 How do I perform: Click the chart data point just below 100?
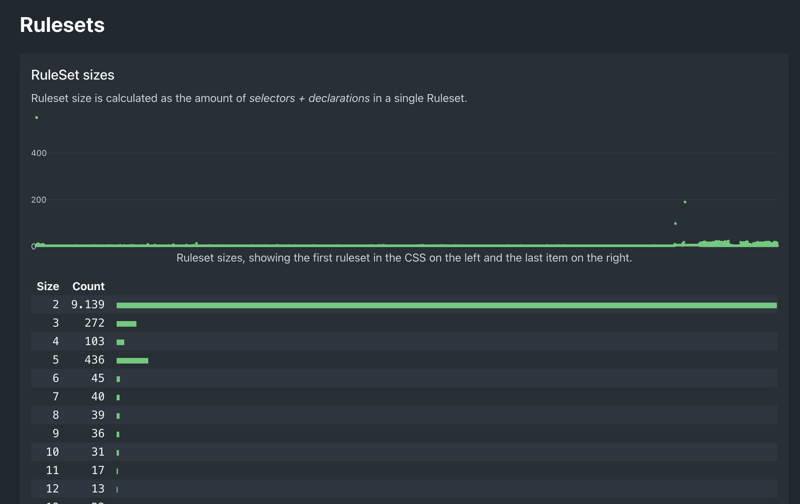[x=675, y=224]
